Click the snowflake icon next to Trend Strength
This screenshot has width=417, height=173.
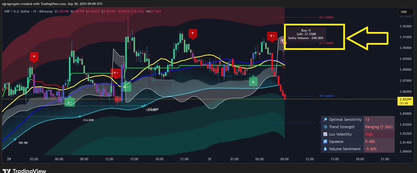click(x=325, y=127)
